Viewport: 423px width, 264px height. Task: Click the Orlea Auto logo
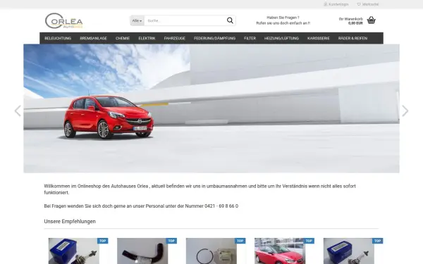click(x=64, y=20)
